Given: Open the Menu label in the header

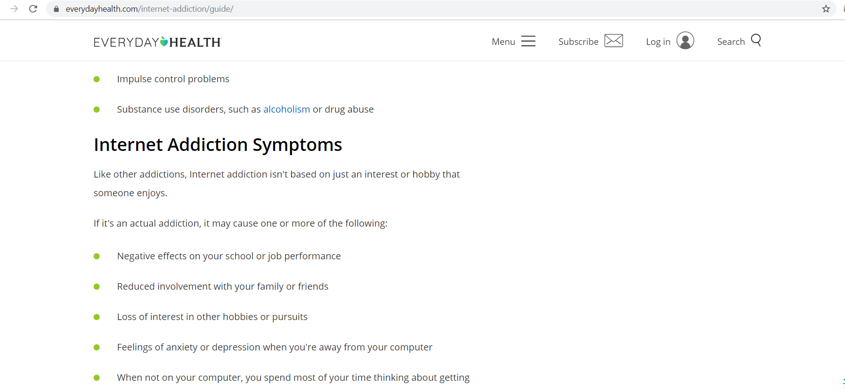Looking at the screenshot, I should (503, 42).
